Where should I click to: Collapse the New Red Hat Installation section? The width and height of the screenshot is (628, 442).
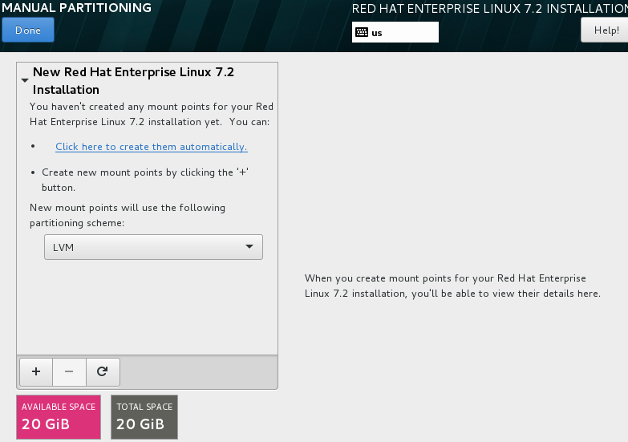[x=25, y=80]
